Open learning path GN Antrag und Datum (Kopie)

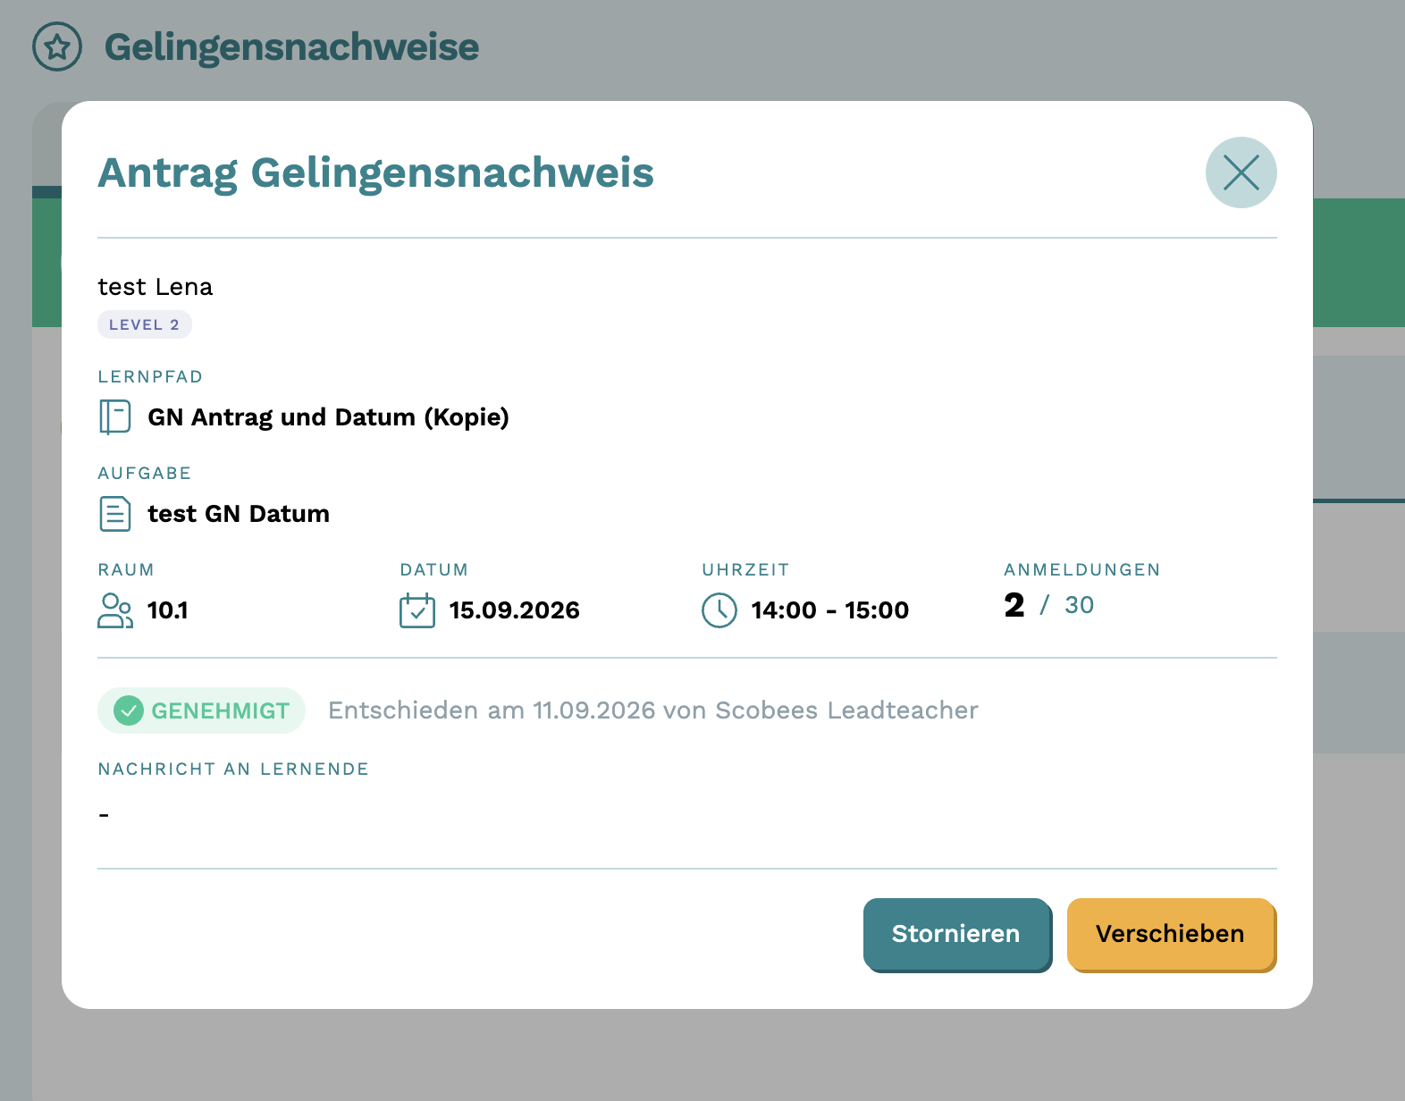pos(328,417)
